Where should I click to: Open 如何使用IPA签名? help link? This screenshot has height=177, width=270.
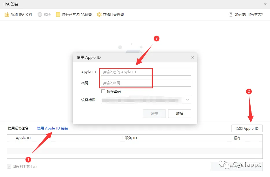[x=249, y=15]
